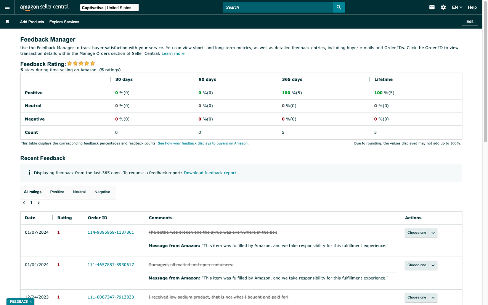
Task: Click the Lifetime column header
Action: 384,79
